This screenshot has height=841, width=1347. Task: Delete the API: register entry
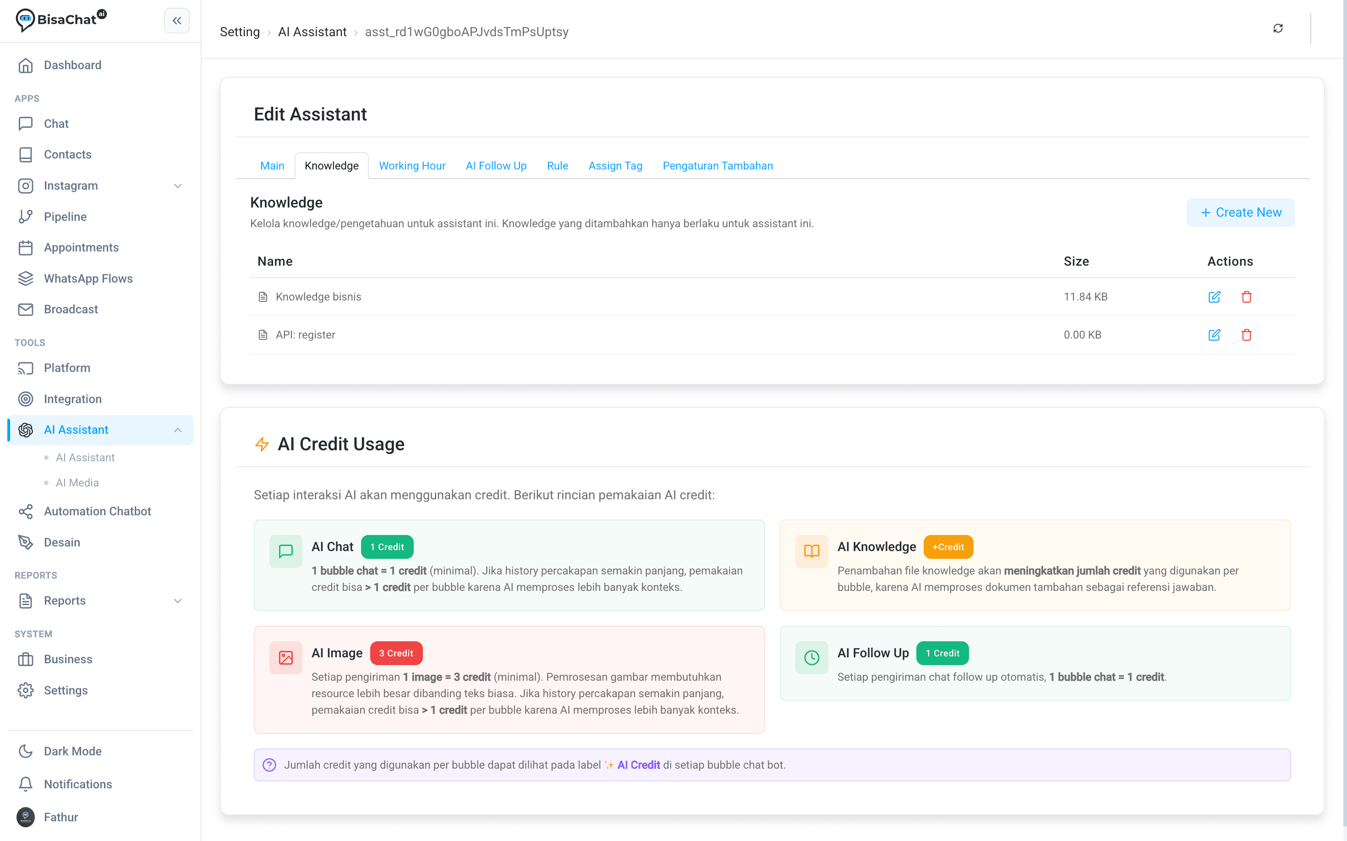pos(1246,335)
